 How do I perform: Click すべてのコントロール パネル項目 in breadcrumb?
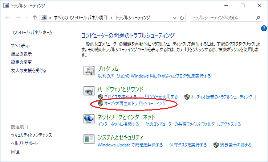click(x=81, y=17)
